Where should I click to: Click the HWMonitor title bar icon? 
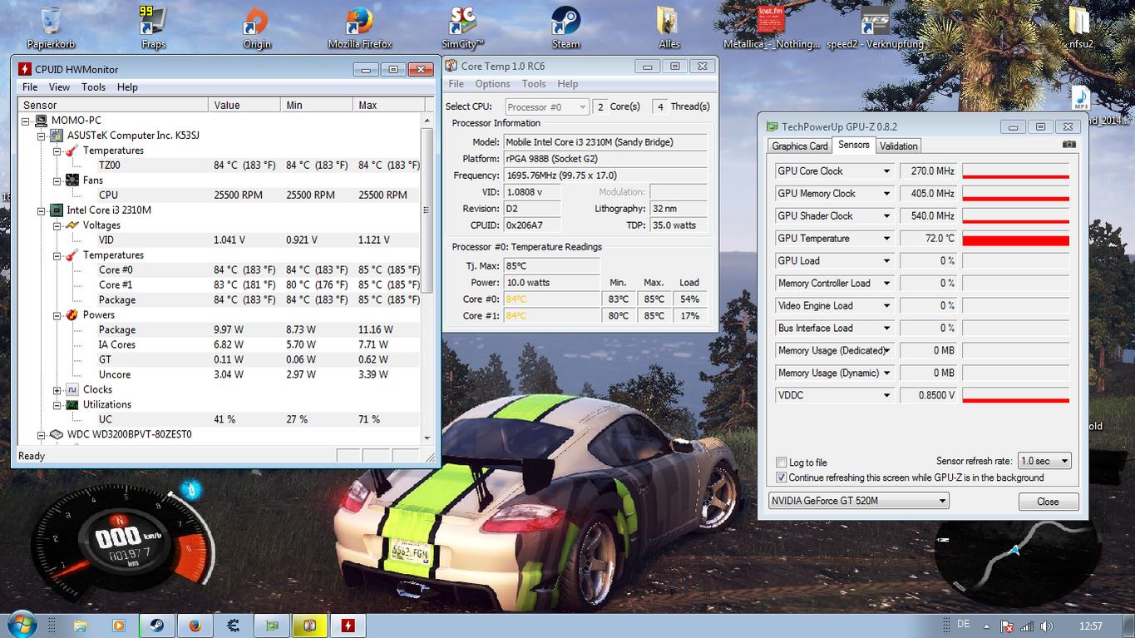25,69
